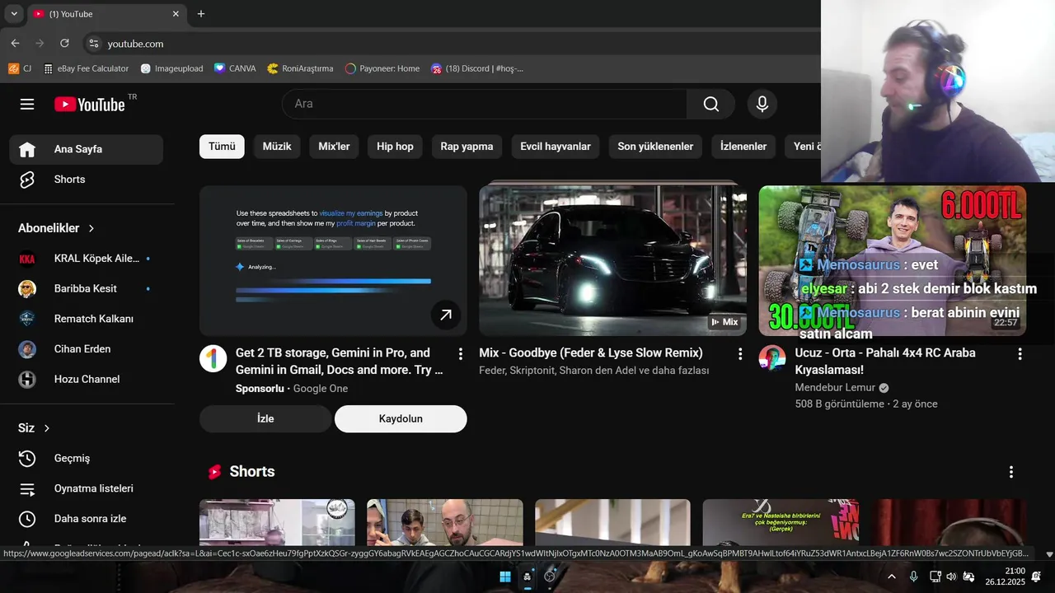Open Ana Sayfa home page

point(86,149)
